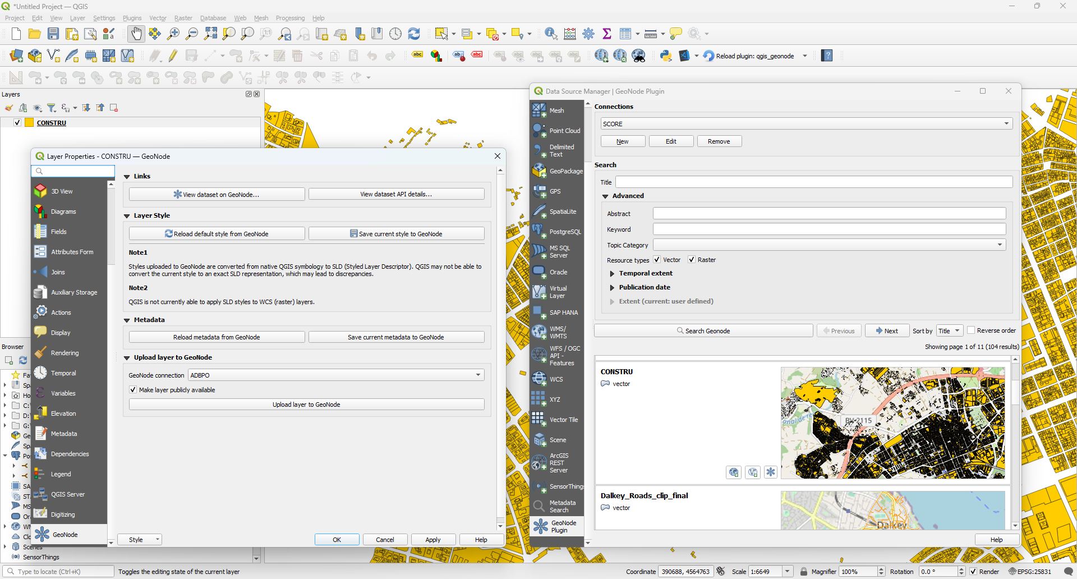
Task: Click the Zoom Out magnifier tool
Action: (192, 34)
